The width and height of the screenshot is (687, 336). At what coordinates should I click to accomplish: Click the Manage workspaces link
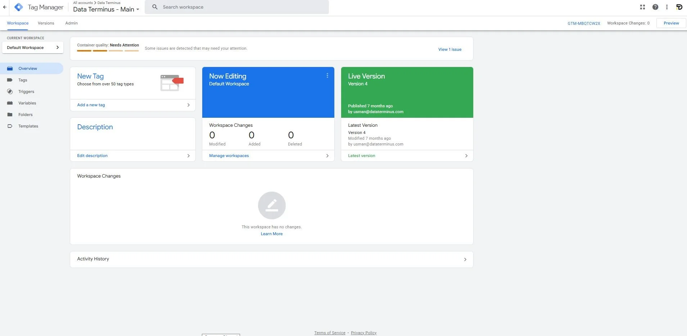pos(229,156)
